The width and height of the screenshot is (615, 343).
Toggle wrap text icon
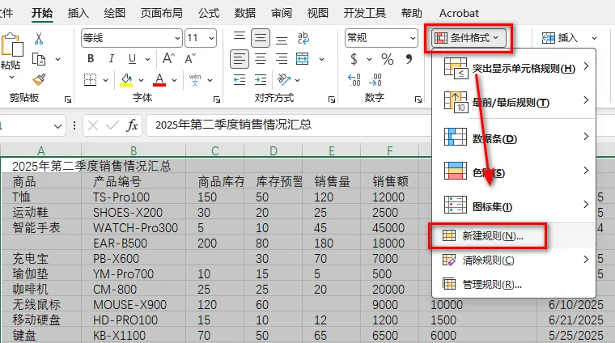303,38
